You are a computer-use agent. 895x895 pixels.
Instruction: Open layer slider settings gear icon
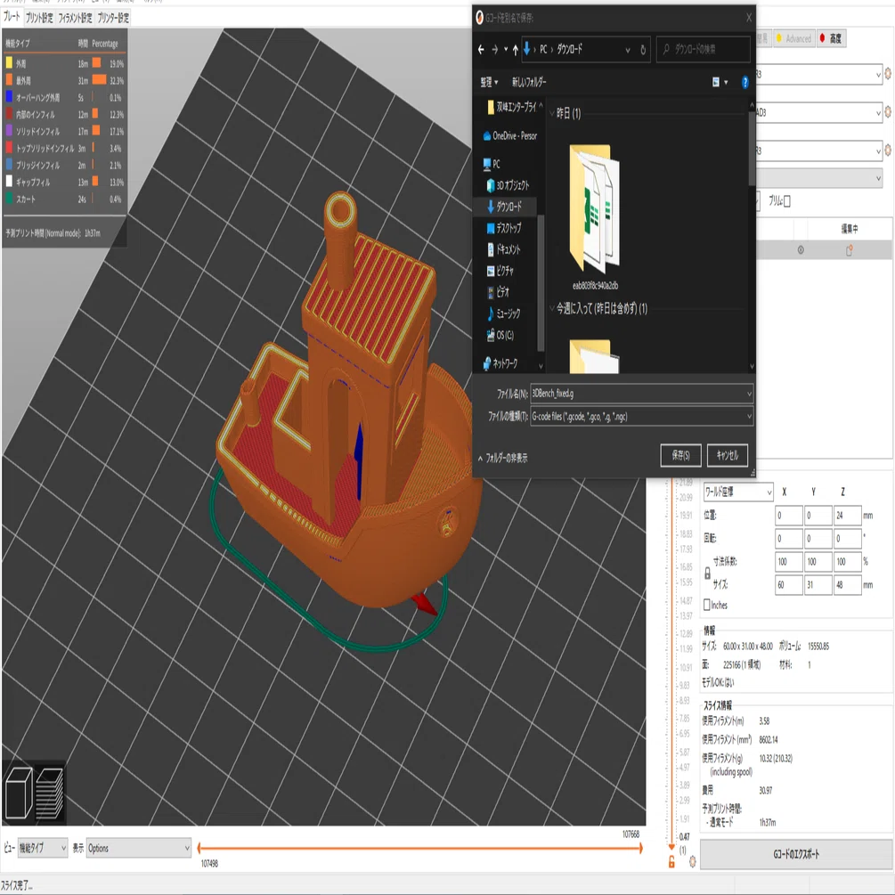(692, 861)
